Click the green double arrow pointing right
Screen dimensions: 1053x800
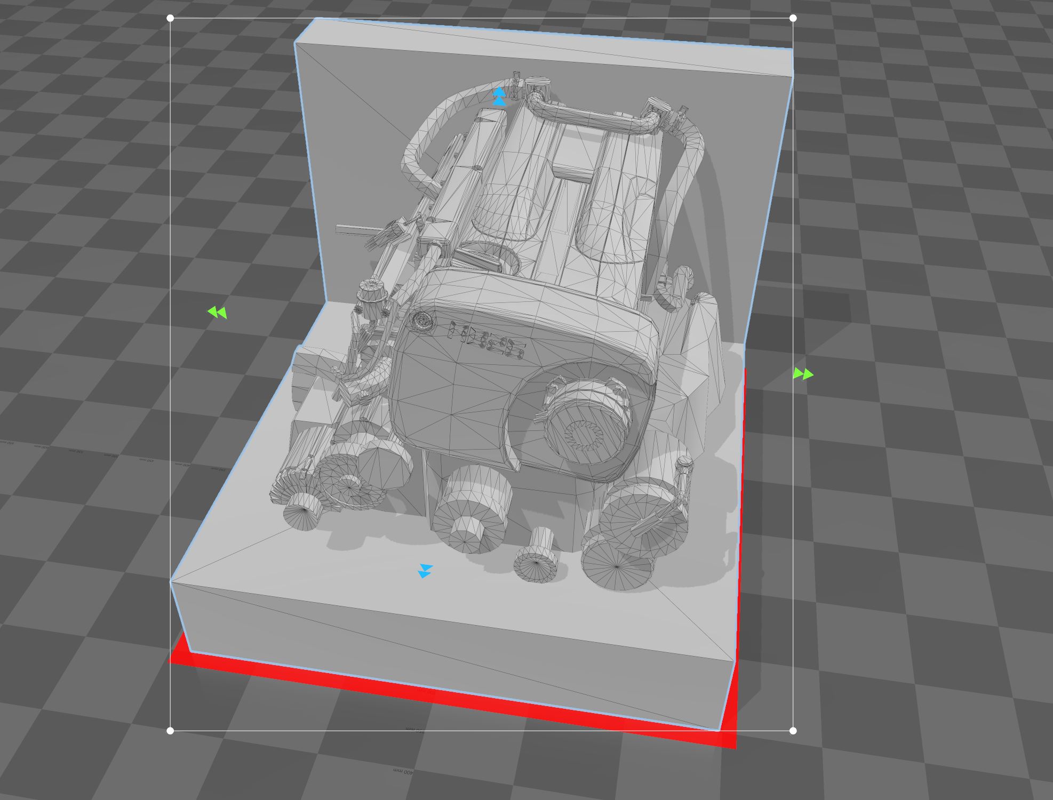coord(803,374)
